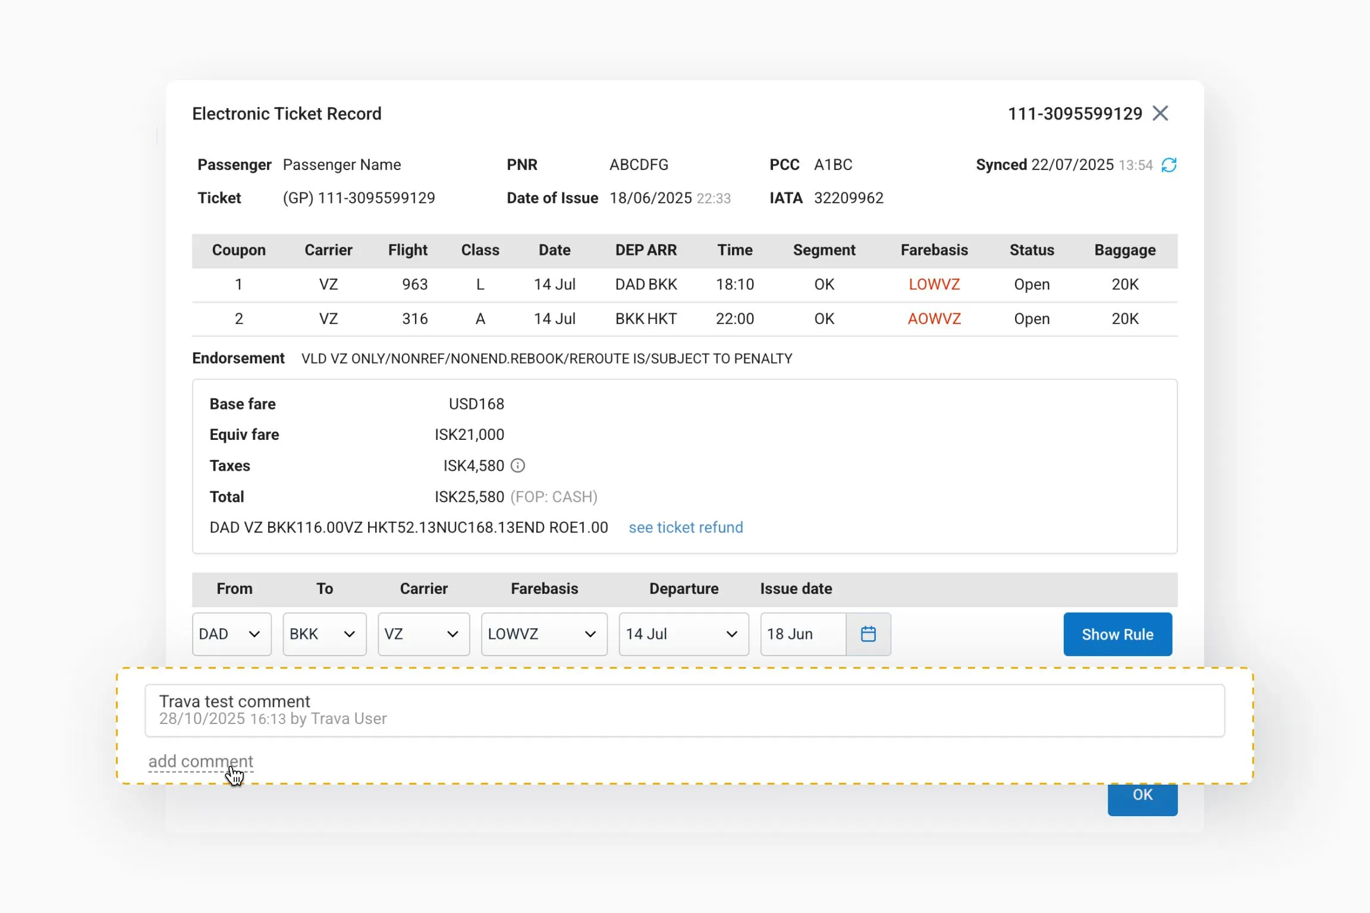Open the see ticket refund link
Image resolution: width=1370 pixels, height=913 pixels.
tap(686, 527)
